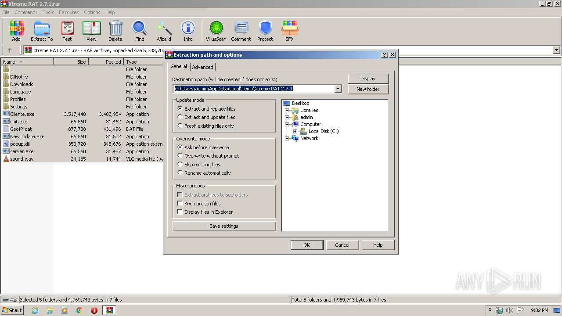Open destination path dropdown arrow
Image resolution: width=562 pixels, height=316 pixels.
(x=338, y=89)
